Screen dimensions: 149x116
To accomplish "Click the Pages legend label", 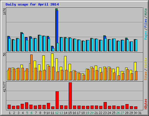I will tap(146, 35).
